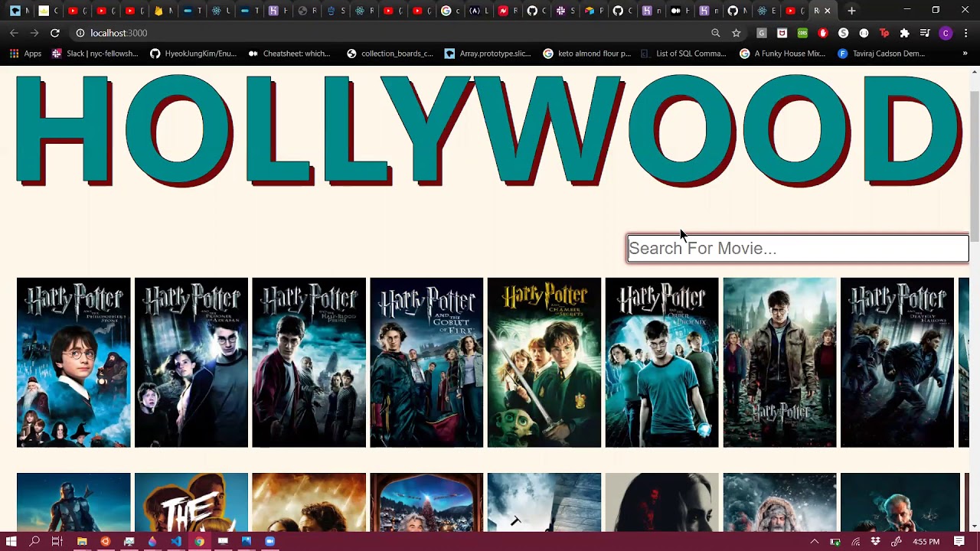Select the yellow 'THE' poster in second row
This screenshot has height=551, width=980.
(x=191, y=502)
